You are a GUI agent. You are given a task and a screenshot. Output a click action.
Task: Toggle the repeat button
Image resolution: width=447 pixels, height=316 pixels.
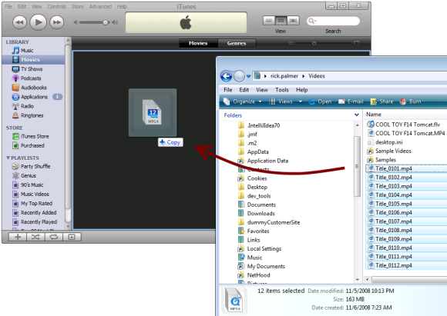click(x=54, y=237)
